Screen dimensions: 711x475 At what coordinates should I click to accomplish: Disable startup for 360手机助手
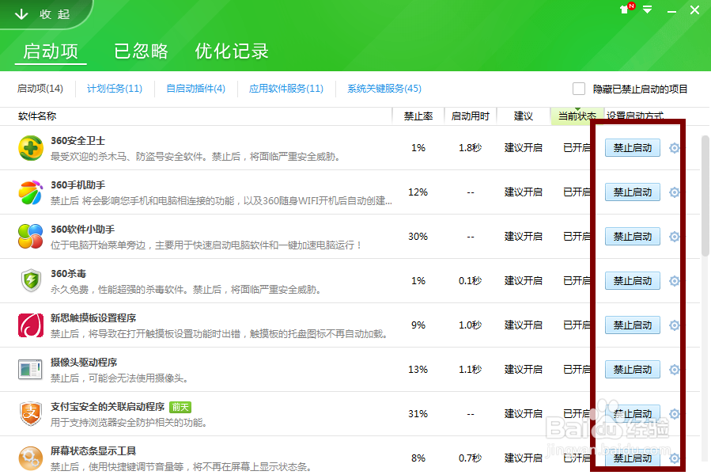633,192
